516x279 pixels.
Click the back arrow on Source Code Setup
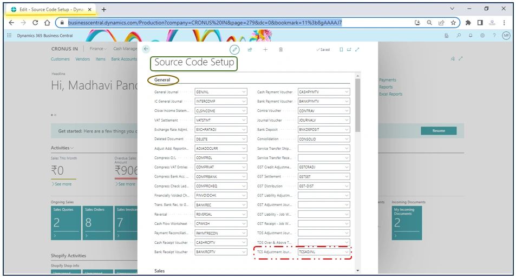coord(146,49)
